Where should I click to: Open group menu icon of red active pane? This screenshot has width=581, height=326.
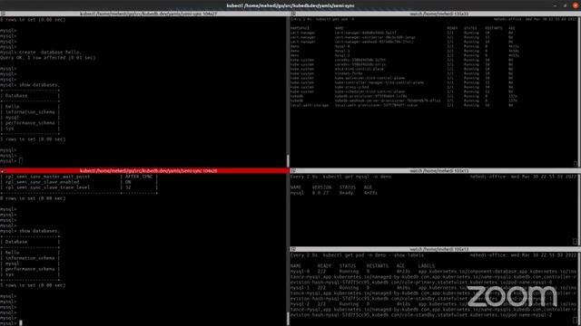(x=3, y=171)
